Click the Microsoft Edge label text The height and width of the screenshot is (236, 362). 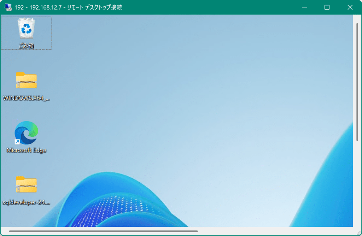pyautogui.click(x=27, y=150)
